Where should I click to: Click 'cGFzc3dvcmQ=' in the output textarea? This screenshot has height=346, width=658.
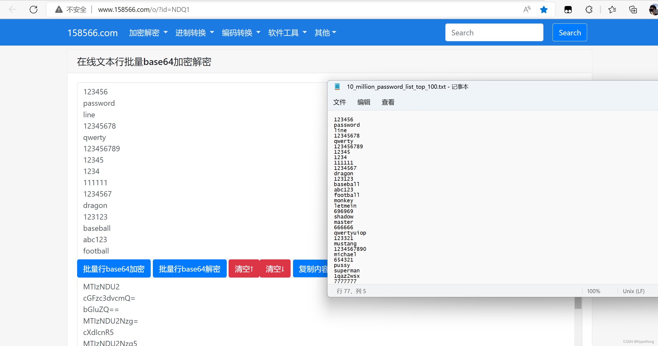[109, 298]
